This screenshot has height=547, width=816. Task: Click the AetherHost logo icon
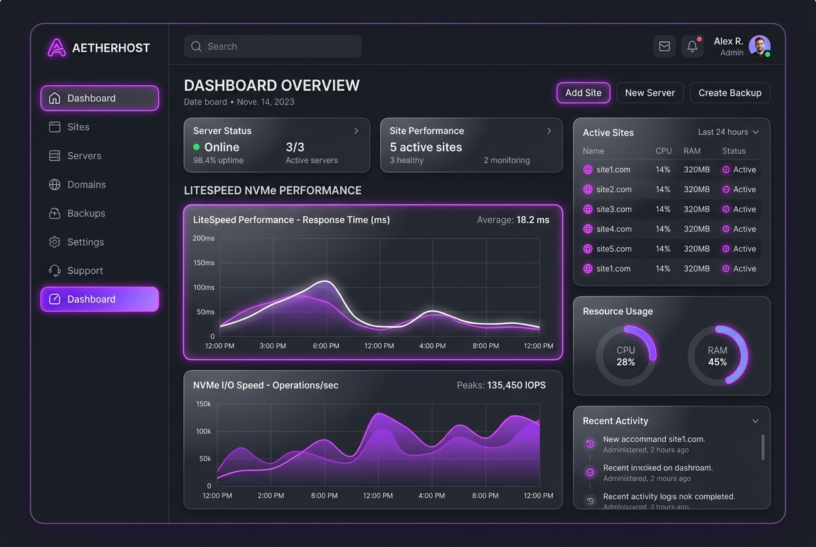click(57, 47)
